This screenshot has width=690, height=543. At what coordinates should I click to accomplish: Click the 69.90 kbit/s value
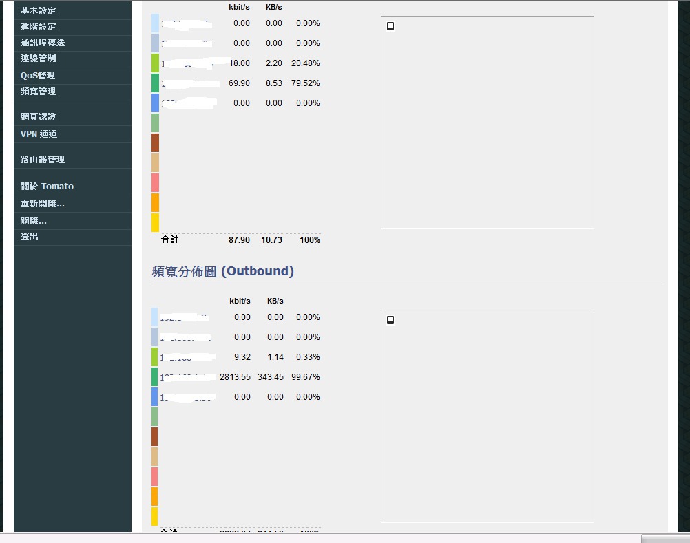click(x=239, y=83)
